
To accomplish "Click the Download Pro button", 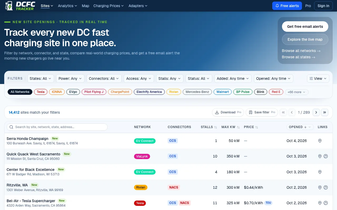I will click(x=228, y=112).
